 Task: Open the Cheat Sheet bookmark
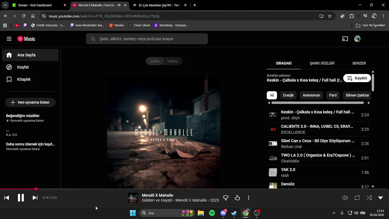pos(139,25)
